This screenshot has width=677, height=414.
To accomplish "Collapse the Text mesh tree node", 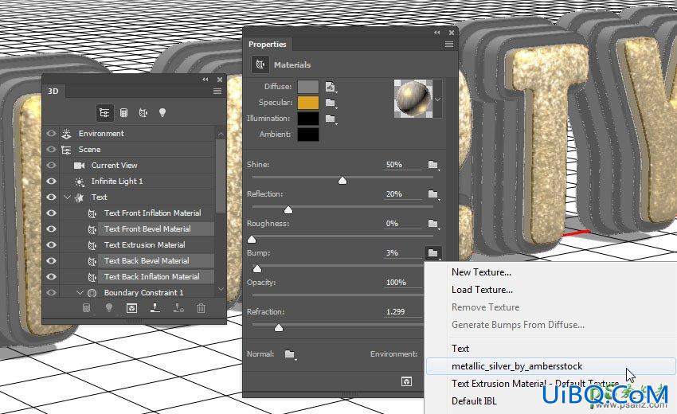I will point(67,197).
